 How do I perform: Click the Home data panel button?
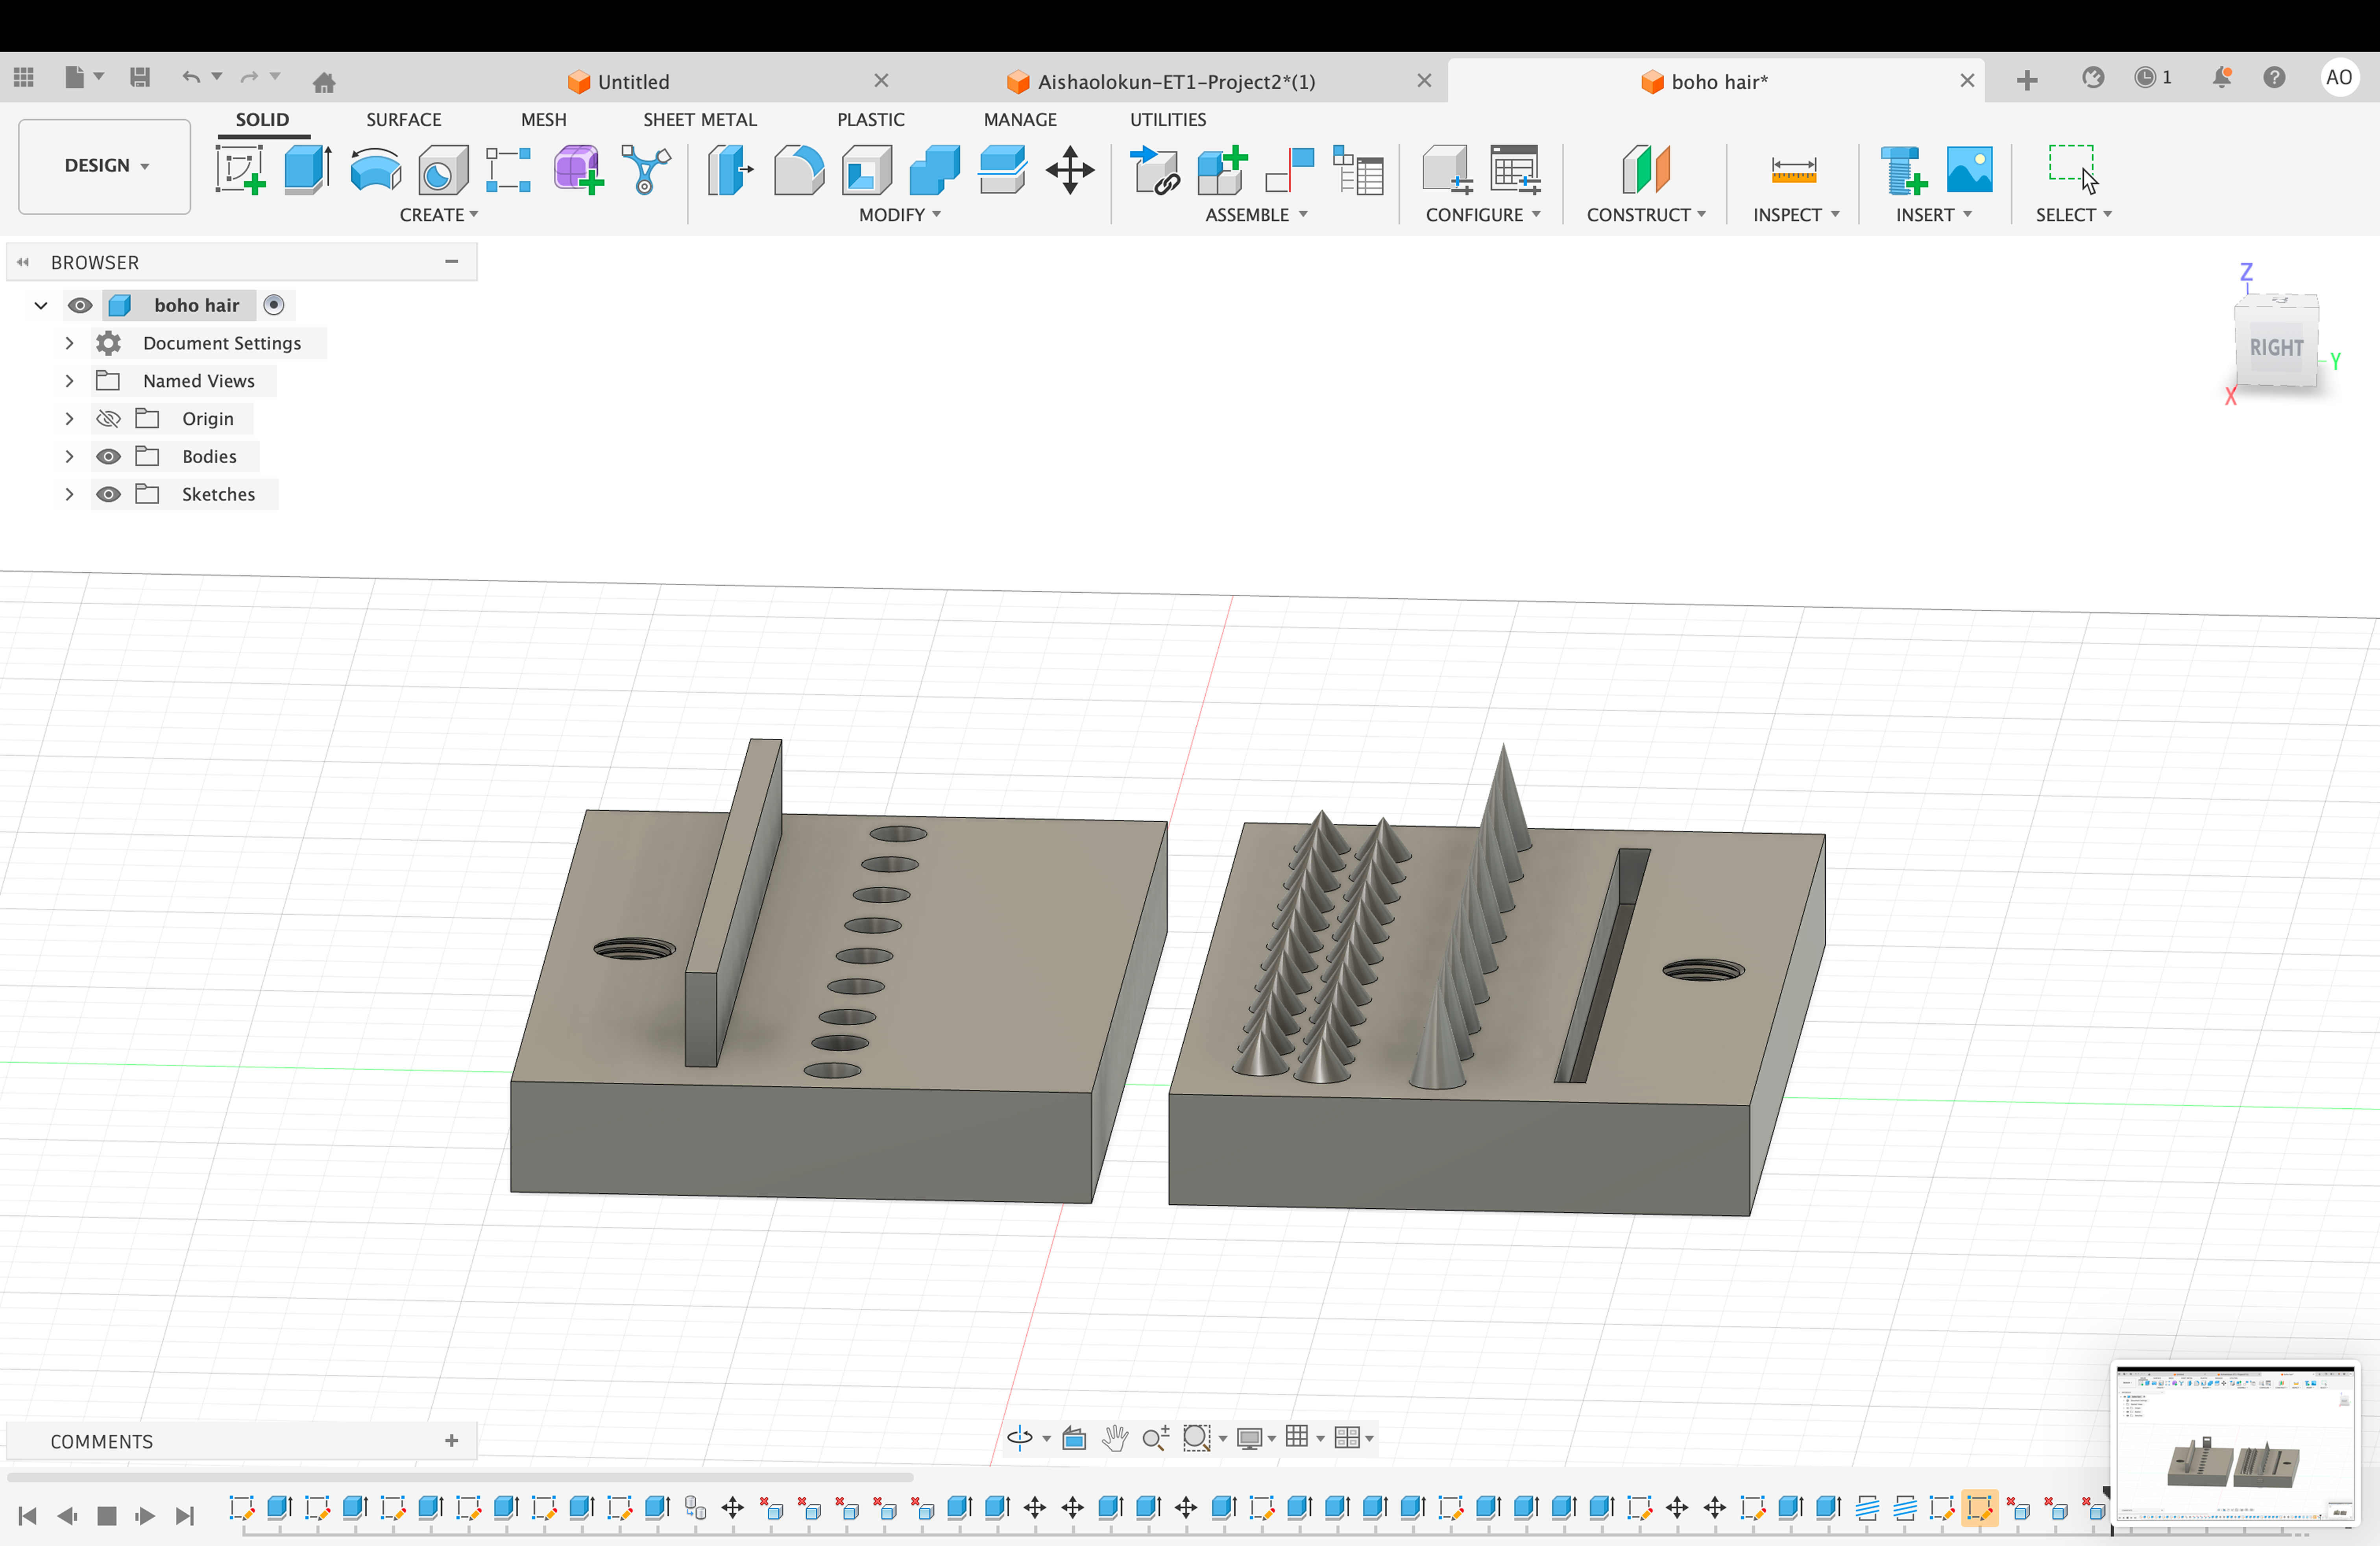[323, 82]
